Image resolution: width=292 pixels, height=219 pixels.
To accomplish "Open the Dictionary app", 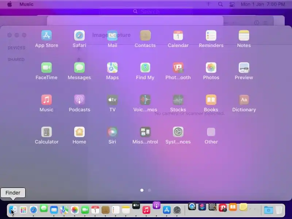I will (244, 100).
